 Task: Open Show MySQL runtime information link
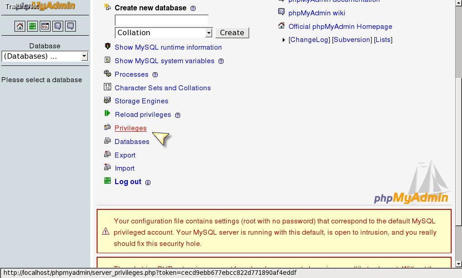[x=168, y=47]
